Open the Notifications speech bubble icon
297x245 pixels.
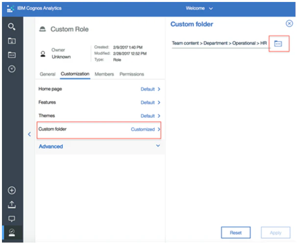pyautogui.click(x=12, y=219)
